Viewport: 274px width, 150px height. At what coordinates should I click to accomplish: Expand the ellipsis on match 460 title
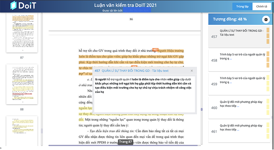pos(238,106)
